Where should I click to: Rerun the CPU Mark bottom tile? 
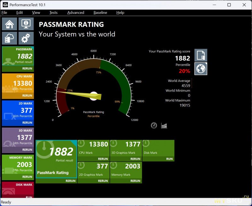pyautogui.click(x=103, y=159)
